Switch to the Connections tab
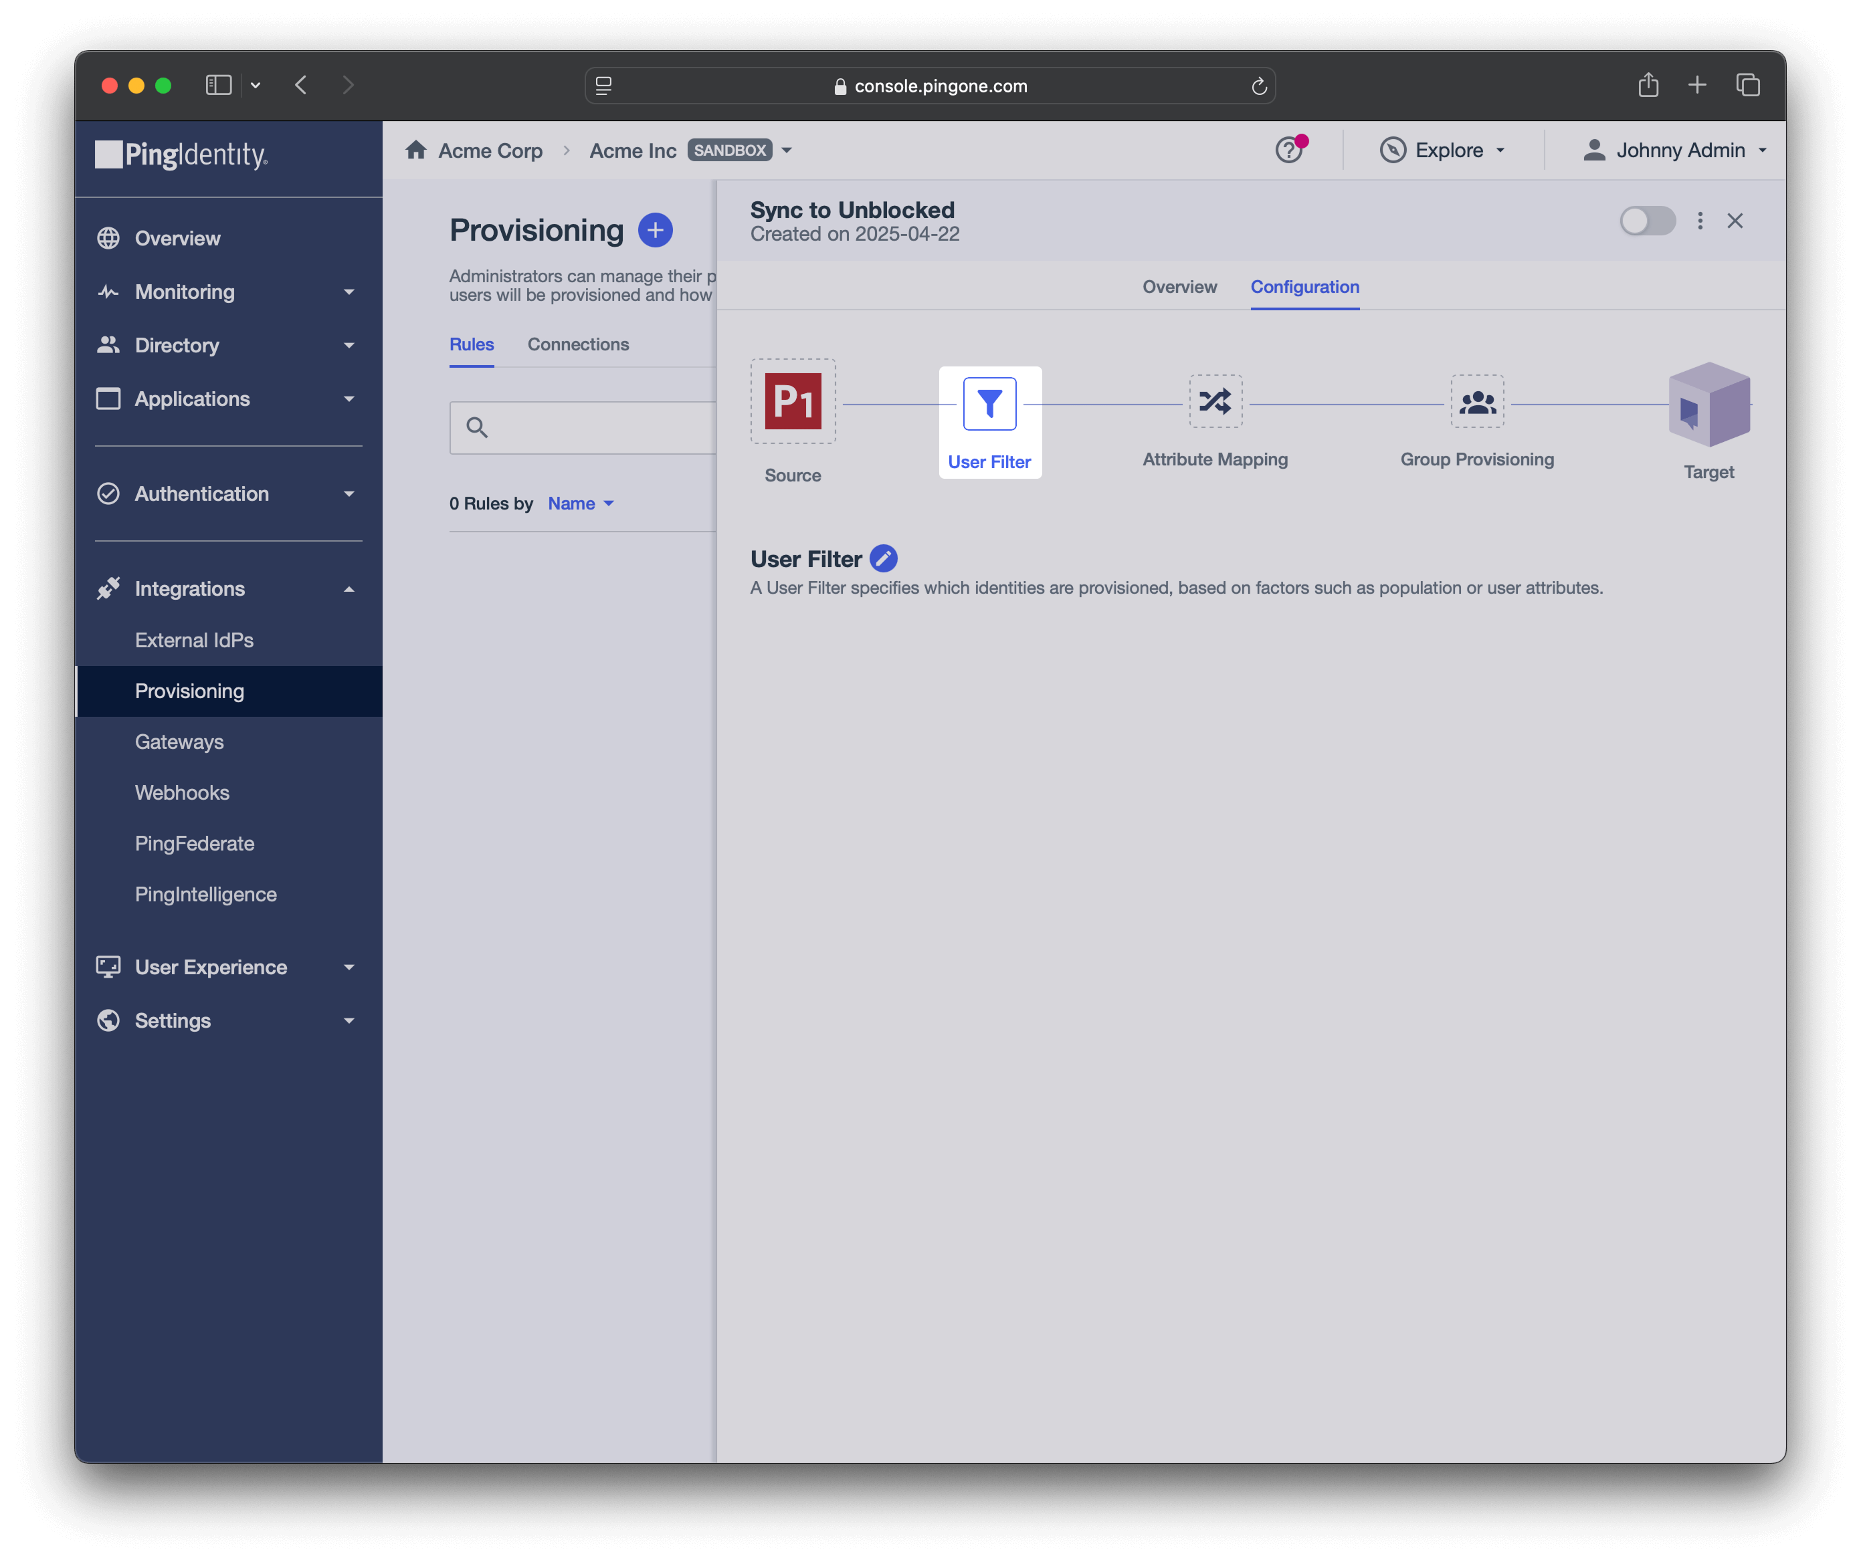 578,344
